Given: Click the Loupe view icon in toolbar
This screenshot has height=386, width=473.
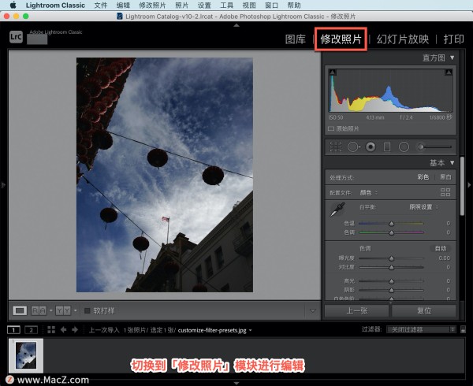Looking at the screenshot, I should click(x=20, y=310).
